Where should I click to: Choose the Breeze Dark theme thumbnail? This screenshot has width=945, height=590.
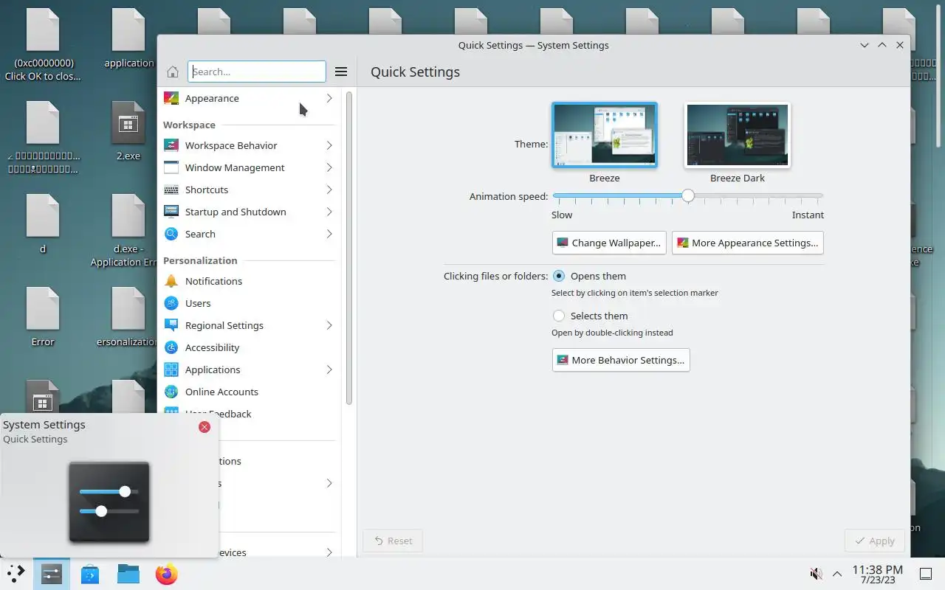738,135
